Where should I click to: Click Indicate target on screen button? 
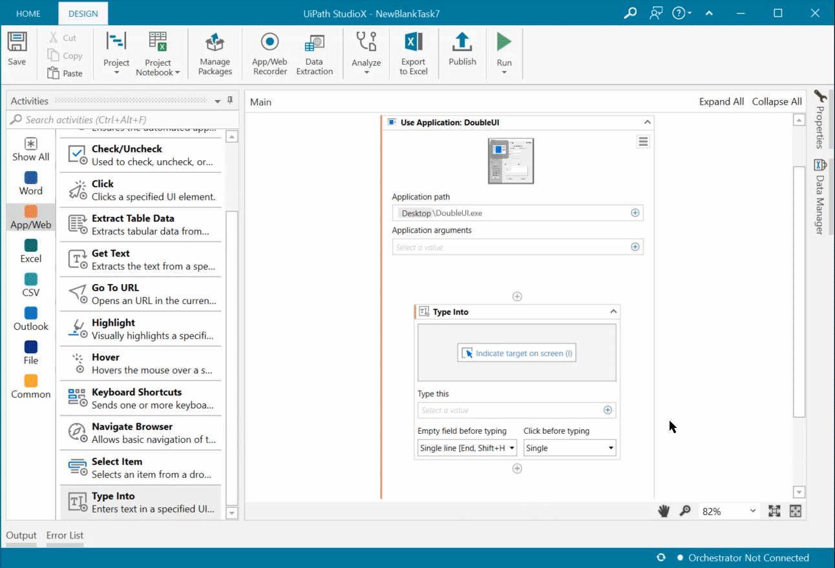(517, 353)
